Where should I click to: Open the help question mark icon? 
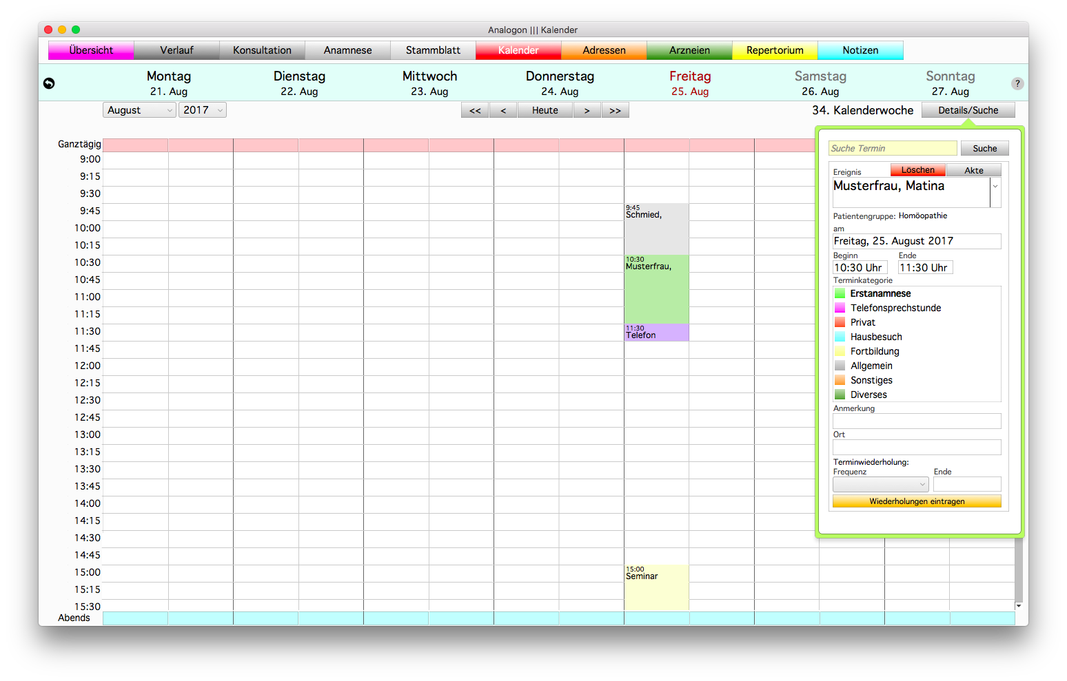[x=1017, y=83]
